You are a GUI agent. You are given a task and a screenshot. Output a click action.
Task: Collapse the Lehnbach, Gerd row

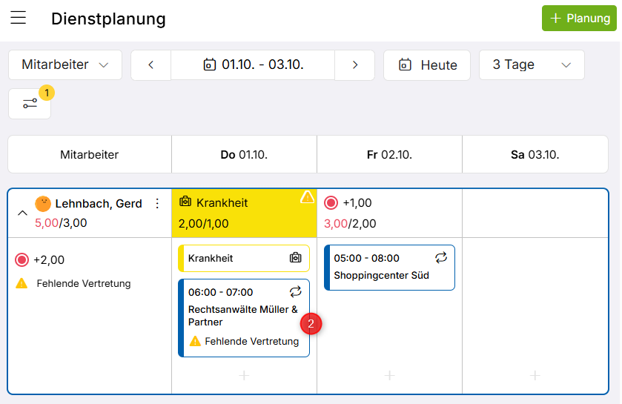[22, 213]
